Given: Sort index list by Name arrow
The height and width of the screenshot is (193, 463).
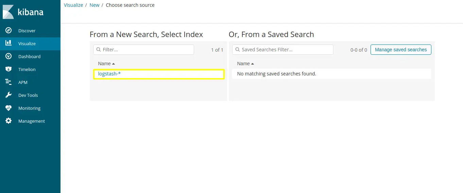Looking at the screenshot, I should (114, 64).
